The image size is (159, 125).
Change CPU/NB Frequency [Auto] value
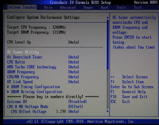click(x=74, y=77)
